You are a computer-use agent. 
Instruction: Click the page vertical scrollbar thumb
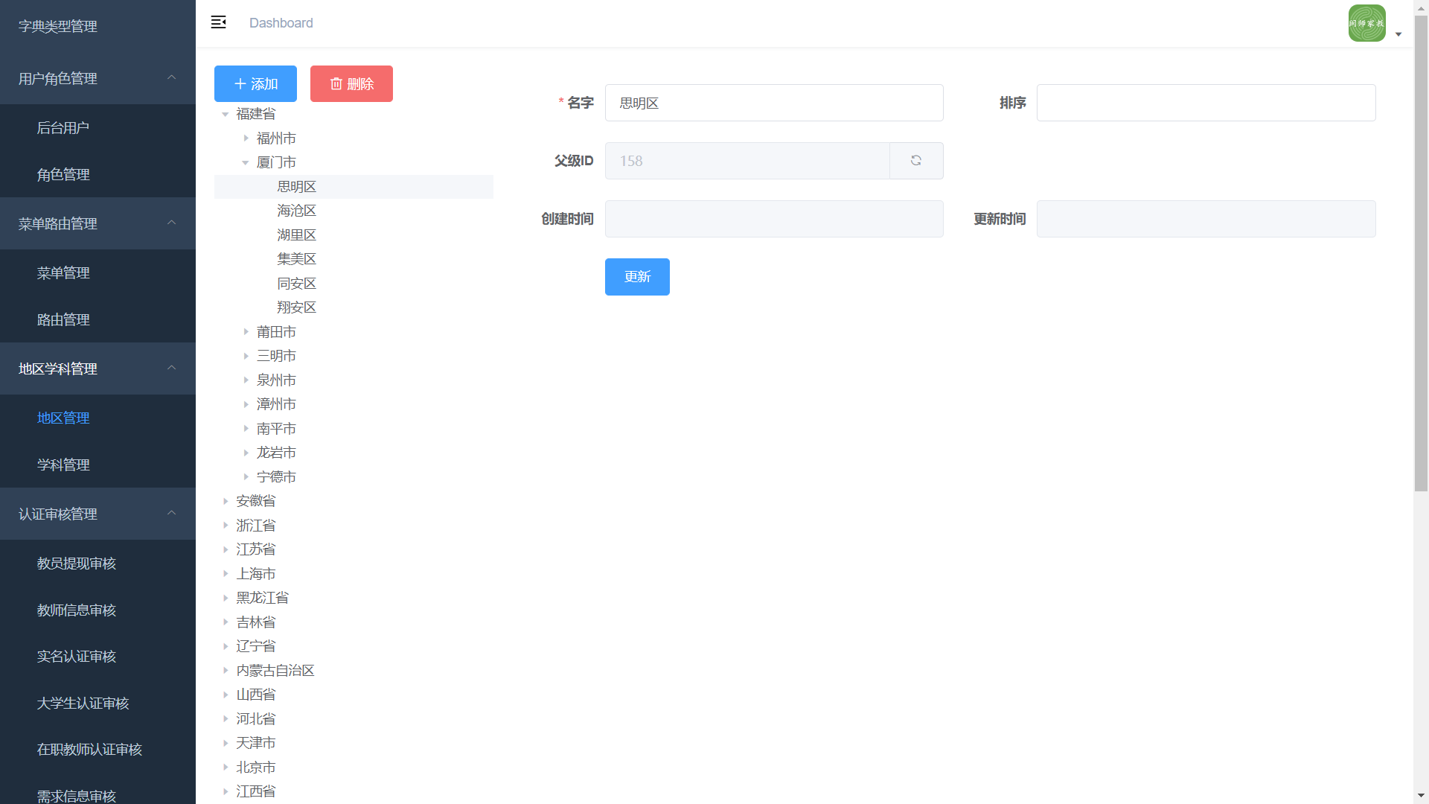coord(1421,253)
